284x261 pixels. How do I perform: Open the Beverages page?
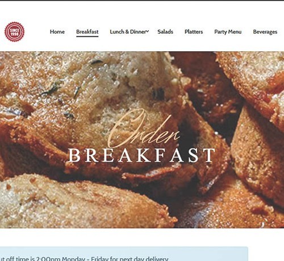[265, 32]
